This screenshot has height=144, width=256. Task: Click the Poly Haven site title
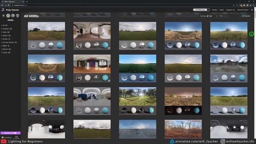[x=12, y=10]
